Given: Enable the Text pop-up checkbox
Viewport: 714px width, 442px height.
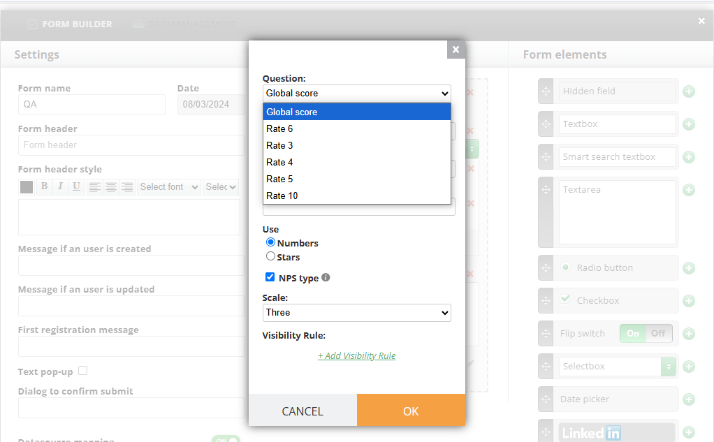Looking at the screenshot, I should click(82, 371).
